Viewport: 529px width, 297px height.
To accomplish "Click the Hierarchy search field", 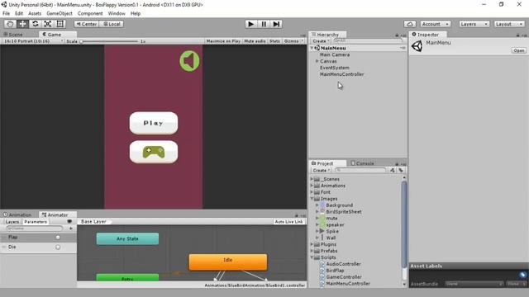I will coord(367,40).
